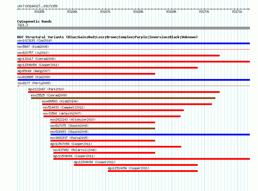Open the nsv5847 (Kidd2008) label
Image resolution: width=258 pixels, height=191 pixels.
[x=33, y=47]
